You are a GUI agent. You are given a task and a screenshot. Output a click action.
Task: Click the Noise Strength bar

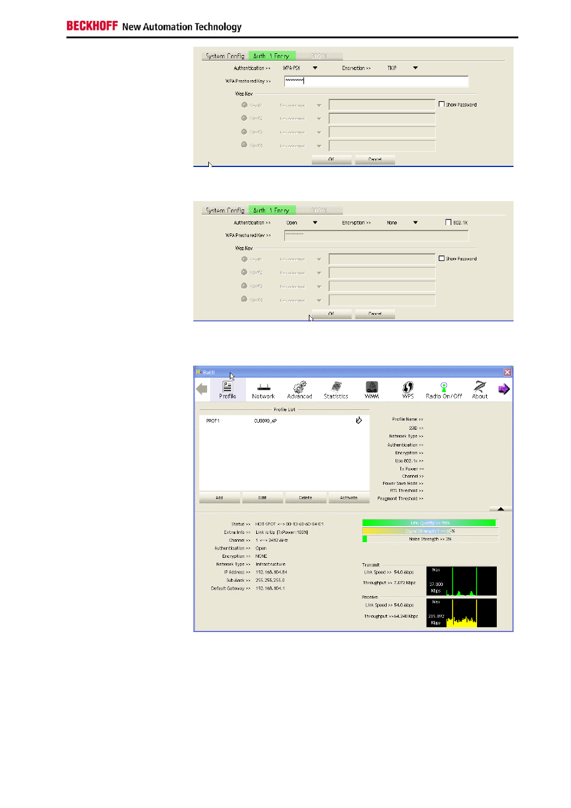[430, 539]
